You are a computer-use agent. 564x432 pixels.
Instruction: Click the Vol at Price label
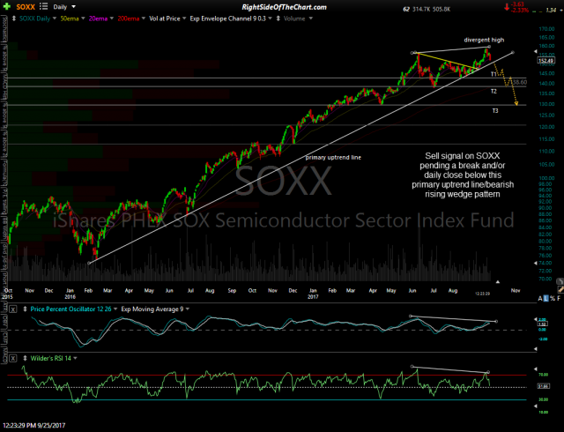tap(165, 19)
